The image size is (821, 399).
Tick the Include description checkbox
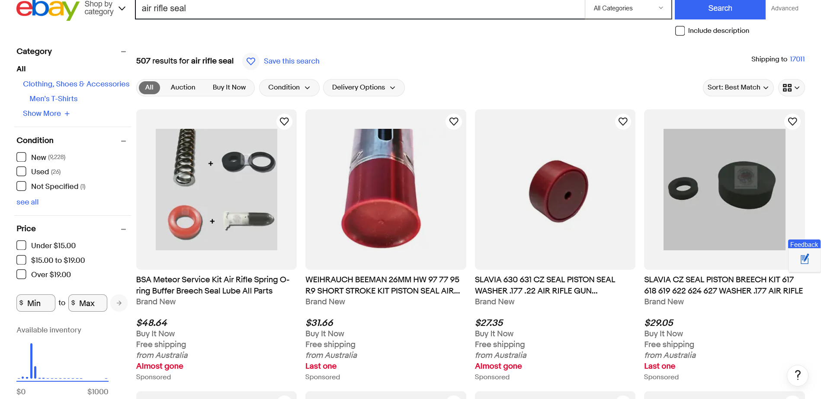[680, 31]
